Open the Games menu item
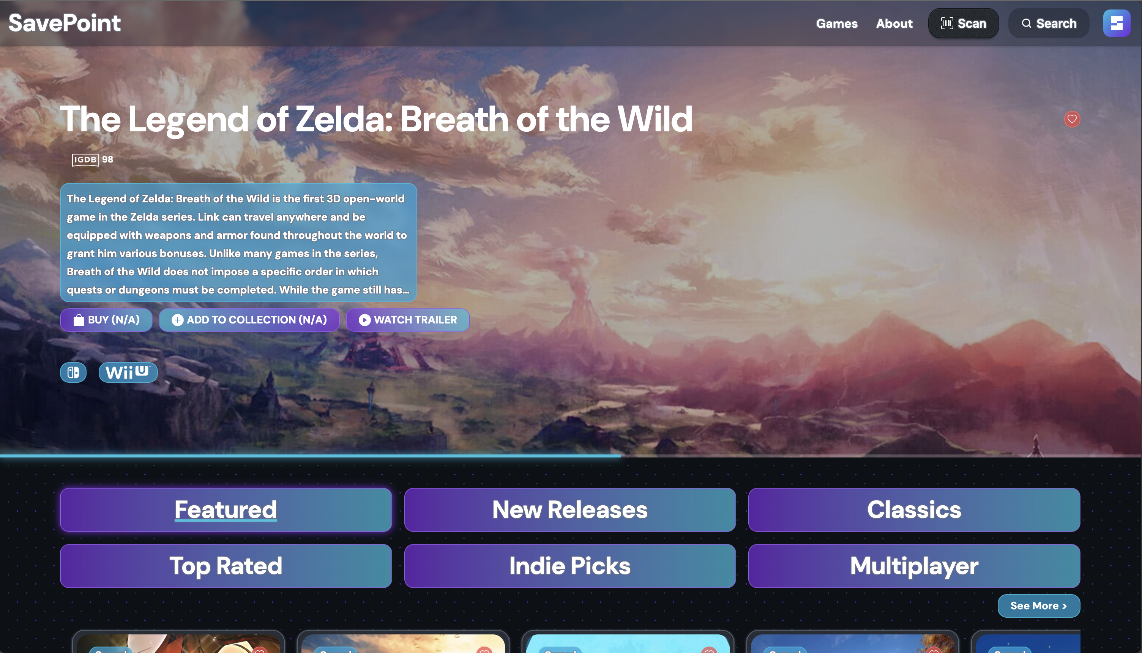The image size is (1142, 653). [x=837, y=23]
